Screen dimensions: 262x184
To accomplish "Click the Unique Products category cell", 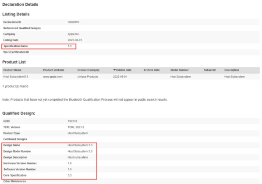I will click(x=88, y=77).
